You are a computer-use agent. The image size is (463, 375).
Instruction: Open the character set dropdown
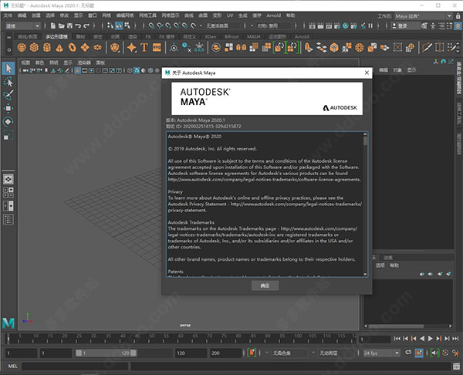pyautogui.click(x=290, y=353)
